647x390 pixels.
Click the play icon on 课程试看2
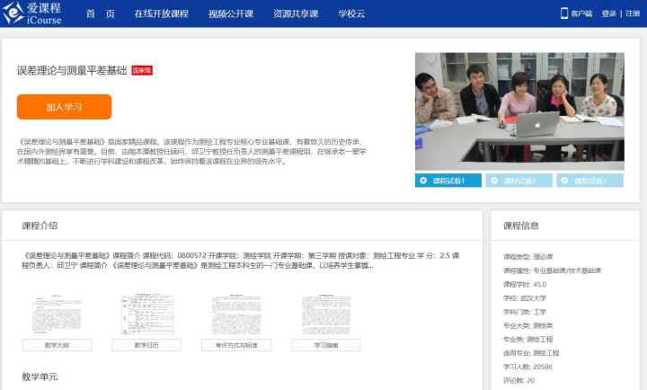496,181
